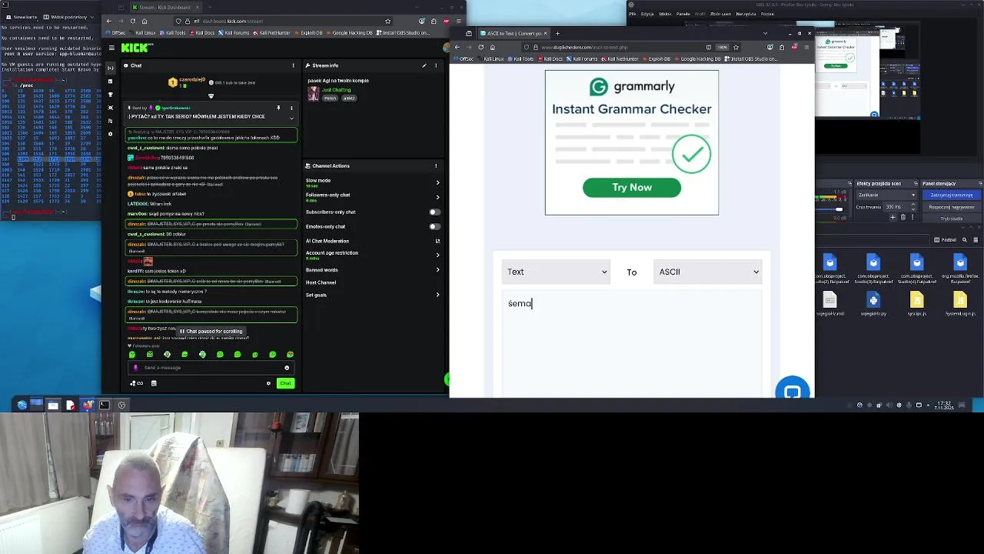Go to browser home page in duplichecker window
The height and width of the screenshot is (554, 984).
point(493,47)
